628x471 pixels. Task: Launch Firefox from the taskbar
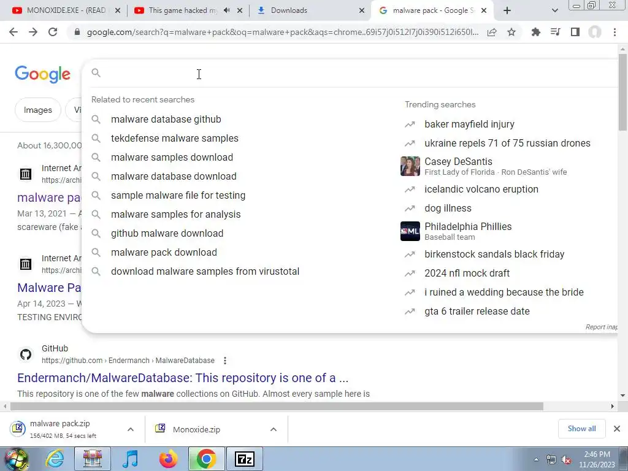coord(168,459)
